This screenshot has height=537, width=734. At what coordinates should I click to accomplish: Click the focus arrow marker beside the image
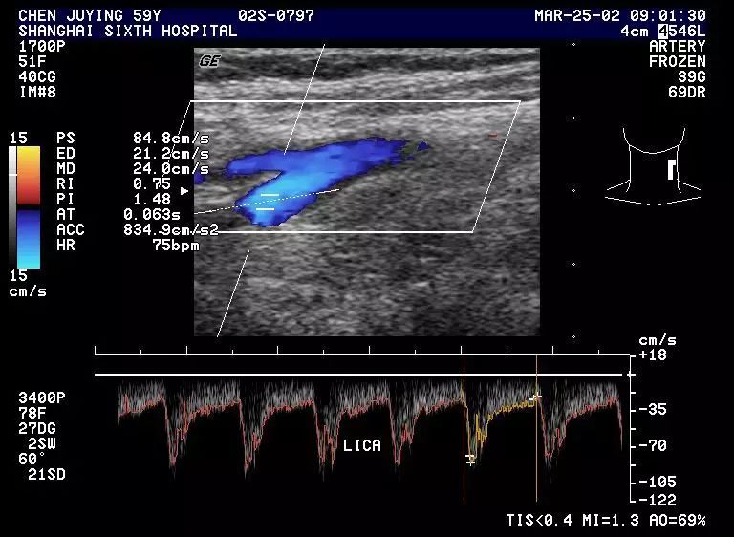(184, 191)
